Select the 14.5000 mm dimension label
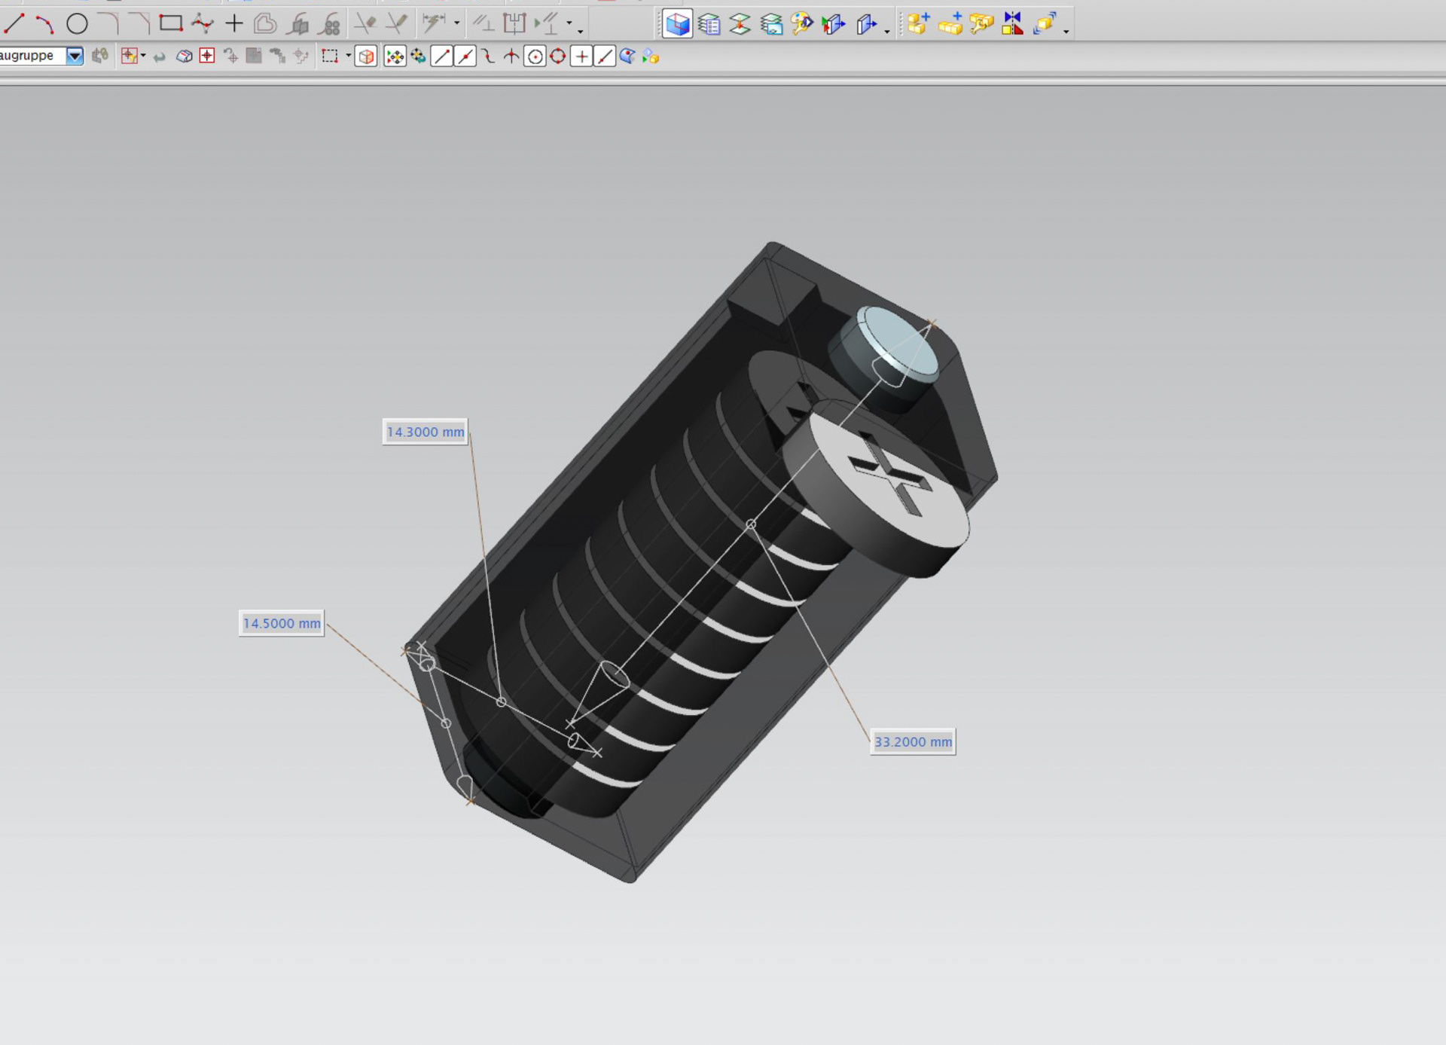Viewport: 1446px width, 1045px height. (x=282, y=623)
